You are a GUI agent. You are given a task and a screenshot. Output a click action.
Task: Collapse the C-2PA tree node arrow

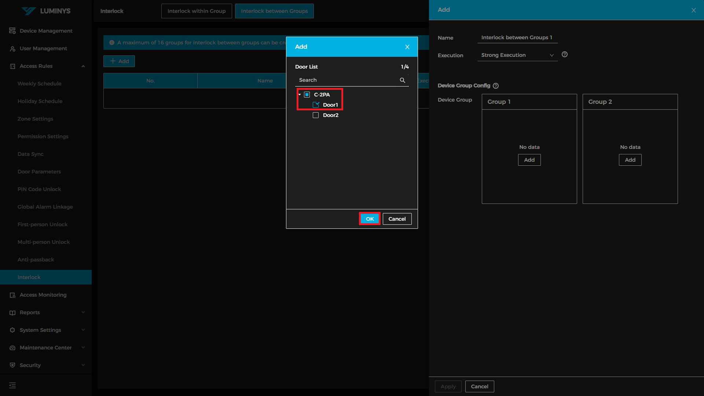point(300,95)
